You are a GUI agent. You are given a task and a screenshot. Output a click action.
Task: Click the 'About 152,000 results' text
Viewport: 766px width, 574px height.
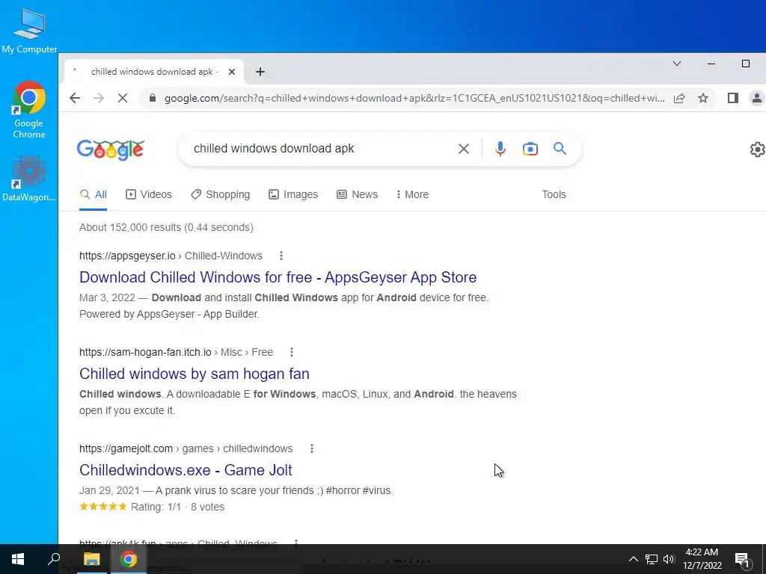click(166, 227)
